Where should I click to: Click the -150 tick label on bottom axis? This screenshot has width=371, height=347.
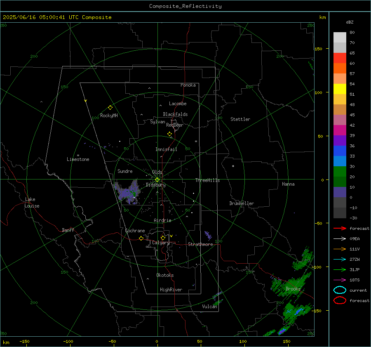24,341
